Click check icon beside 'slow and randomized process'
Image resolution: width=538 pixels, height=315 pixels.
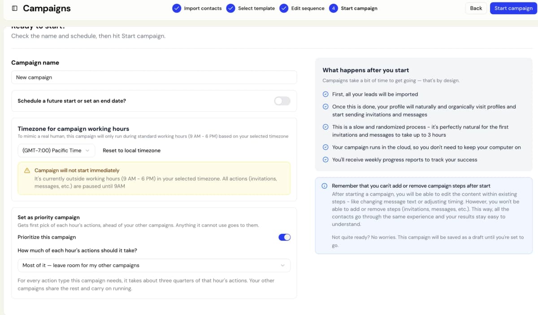[x=325, y=127]
